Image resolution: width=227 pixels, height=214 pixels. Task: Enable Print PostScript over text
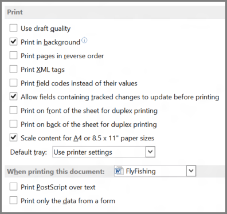[x=13, y=187]
